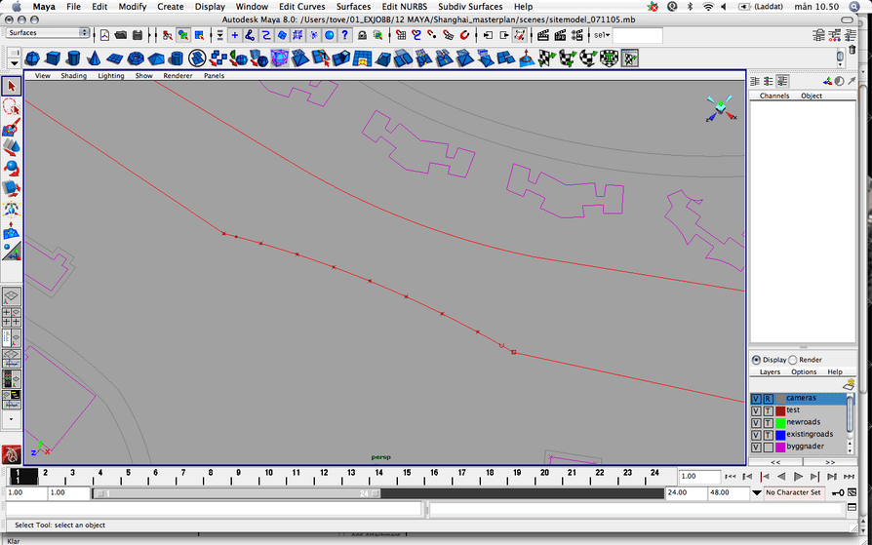Click the make live magnet icon
The image size is (872, 545).
pyautogui.click(x=464, y=36)
